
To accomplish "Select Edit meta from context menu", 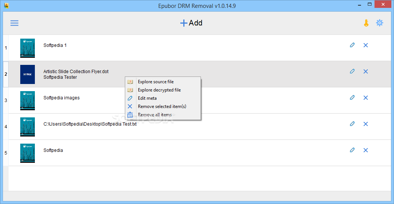I will point(163,98).
